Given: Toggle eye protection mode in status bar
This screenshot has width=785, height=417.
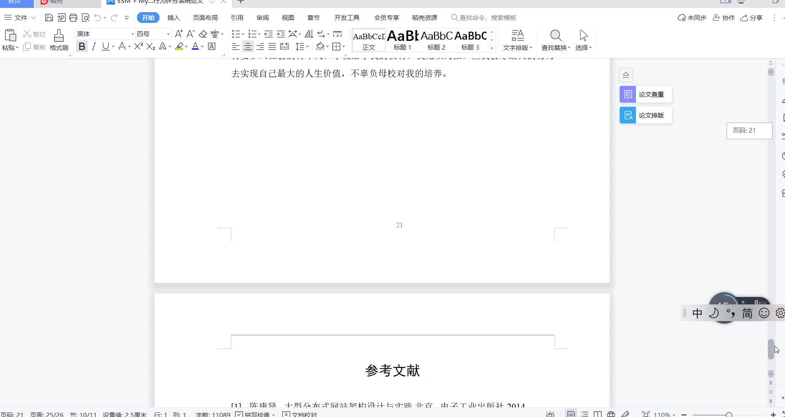Looking at the screenshot, I should [550, 414].
